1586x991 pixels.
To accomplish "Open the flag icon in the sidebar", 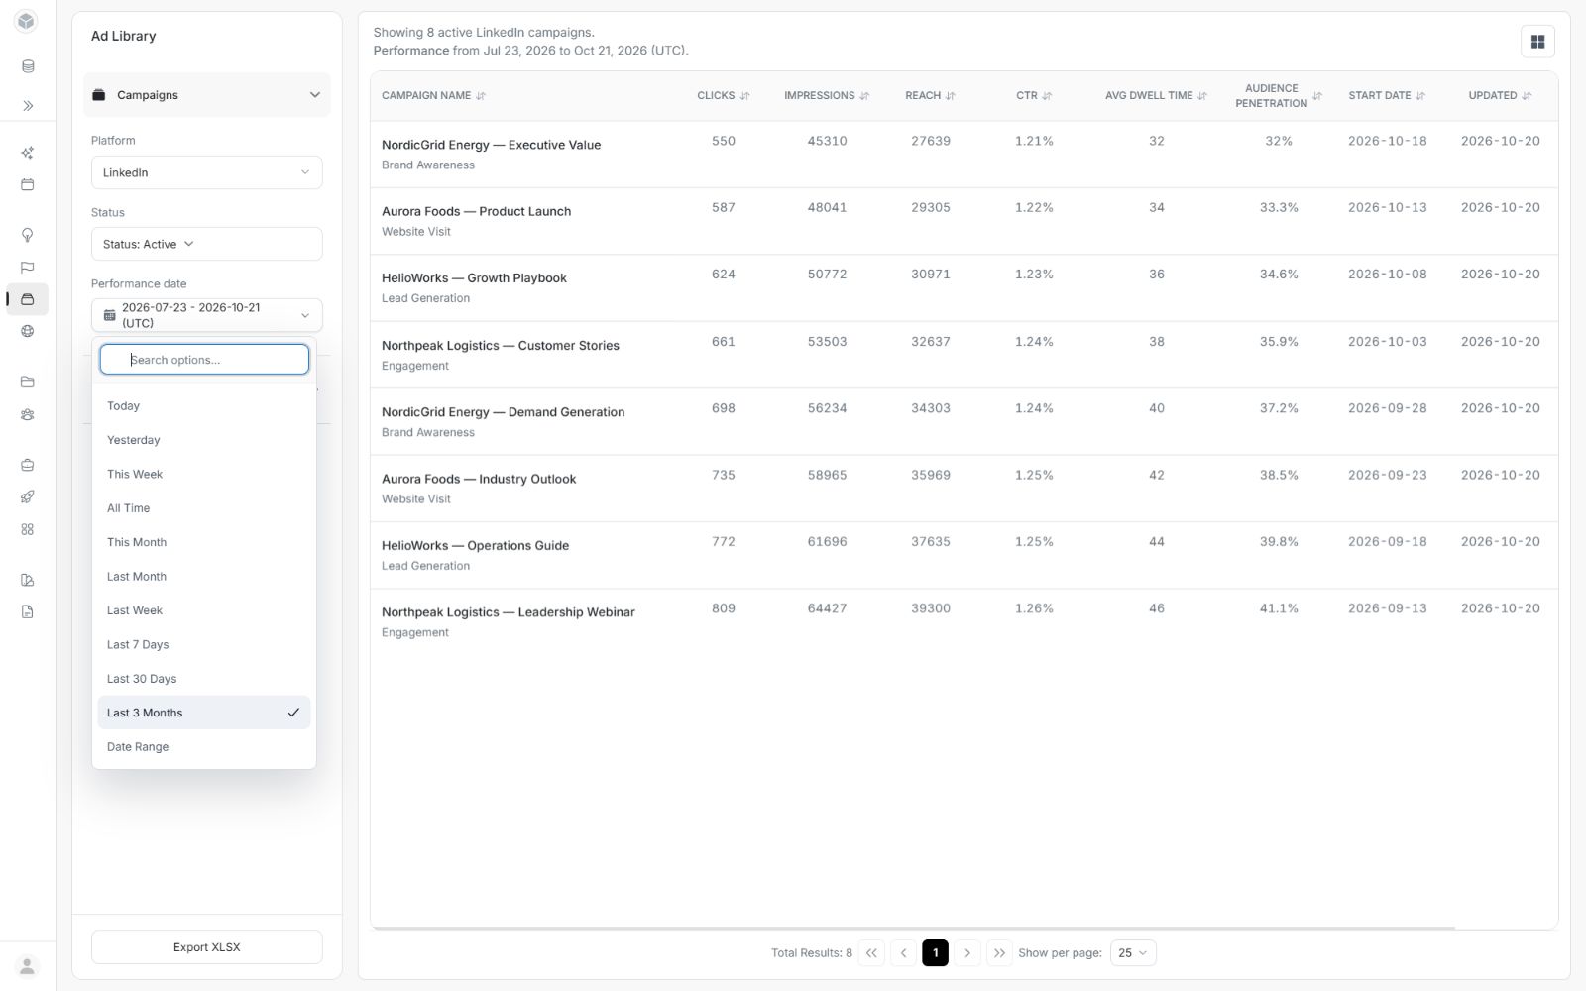I will click(28, 268).
